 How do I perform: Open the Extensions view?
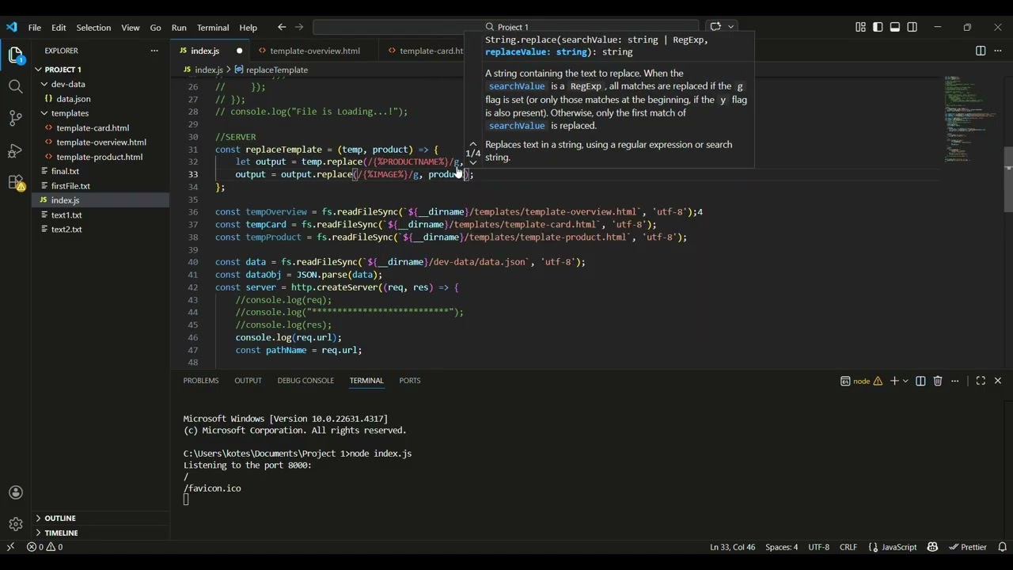pyautogui.click(x=15, y=182)
